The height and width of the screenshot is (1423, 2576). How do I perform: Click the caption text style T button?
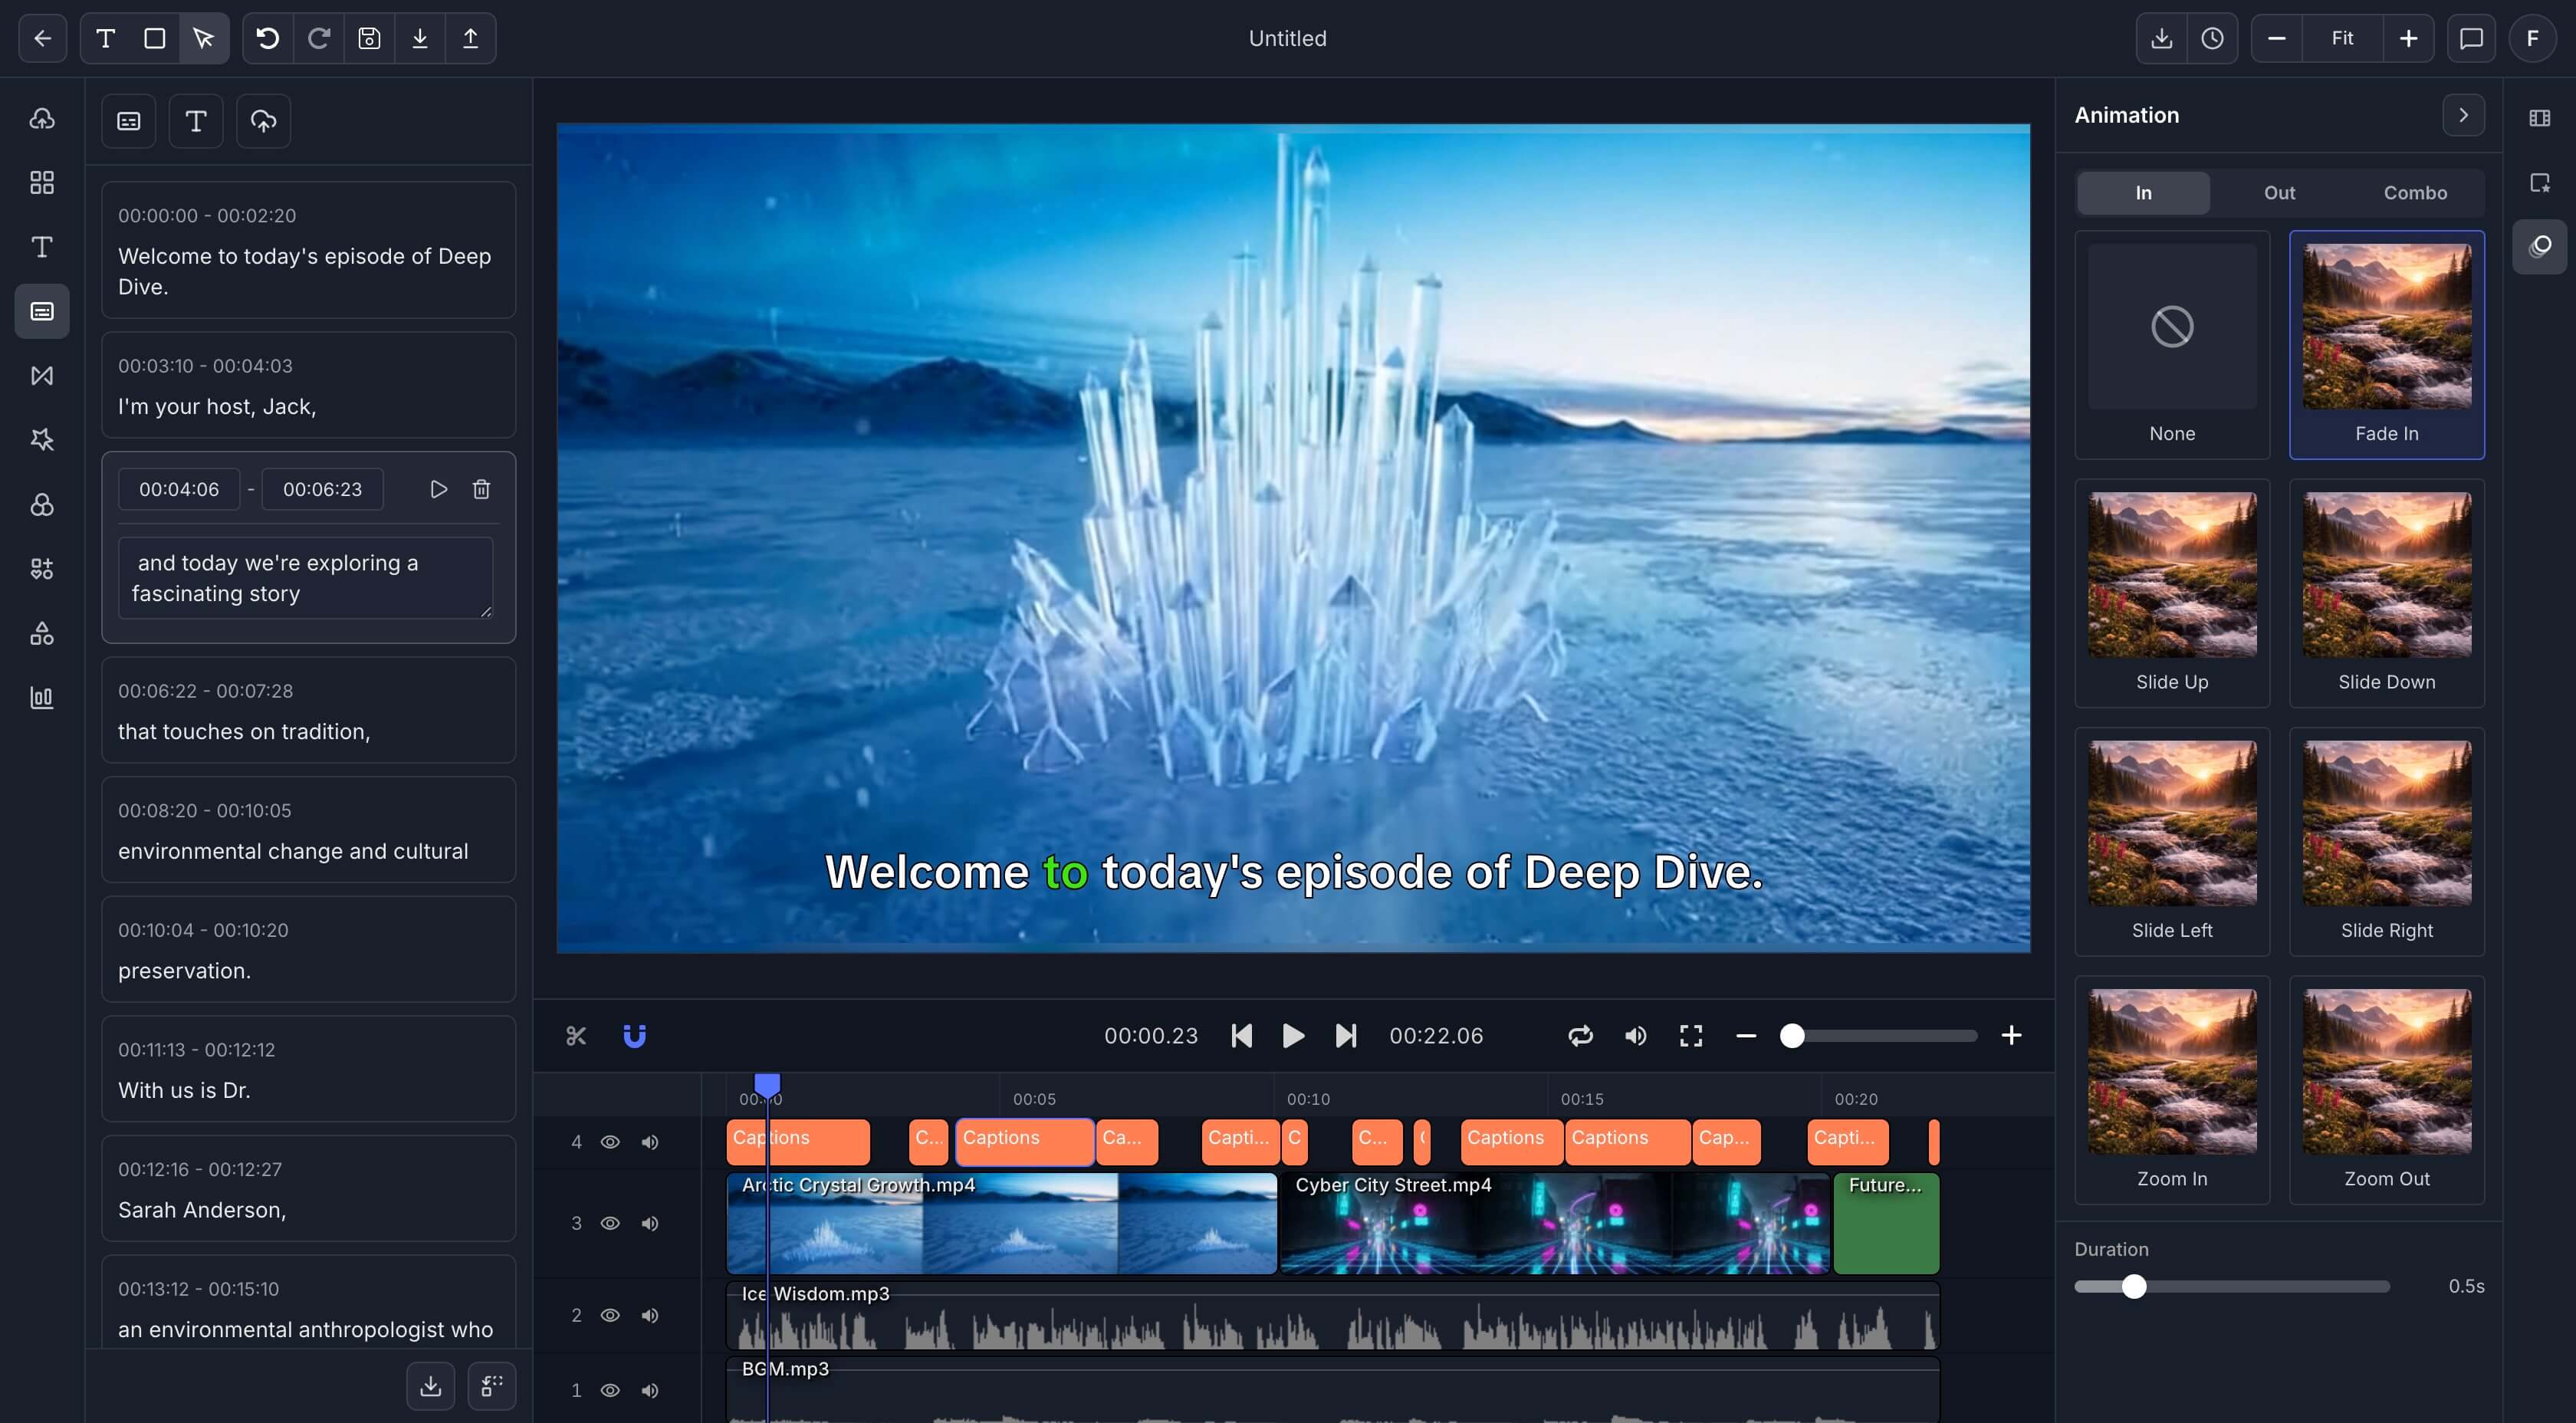pos(196,121)
